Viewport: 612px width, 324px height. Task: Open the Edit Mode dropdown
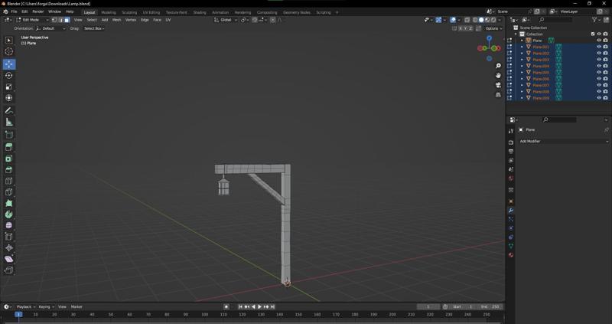35,20
